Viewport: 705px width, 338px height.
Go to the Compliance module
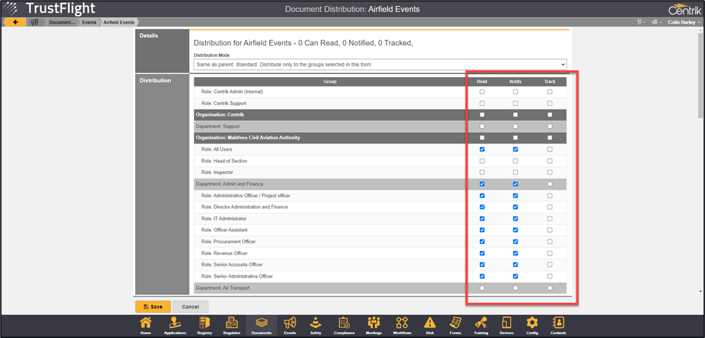344,325
